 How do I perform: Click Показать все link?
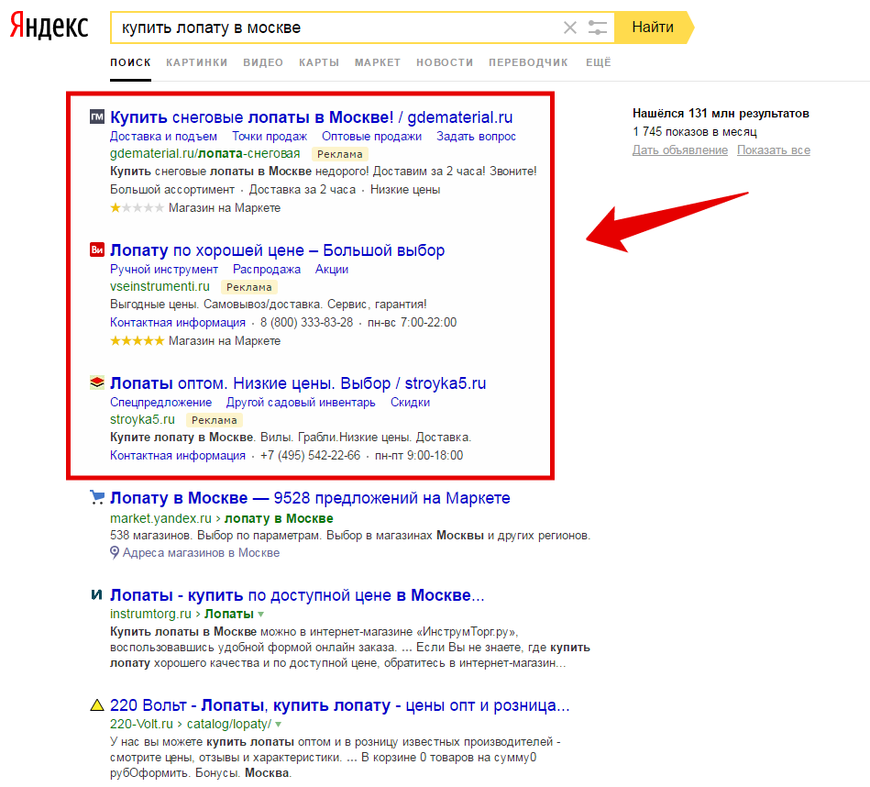pyautogui.click(x=774, y=150)
